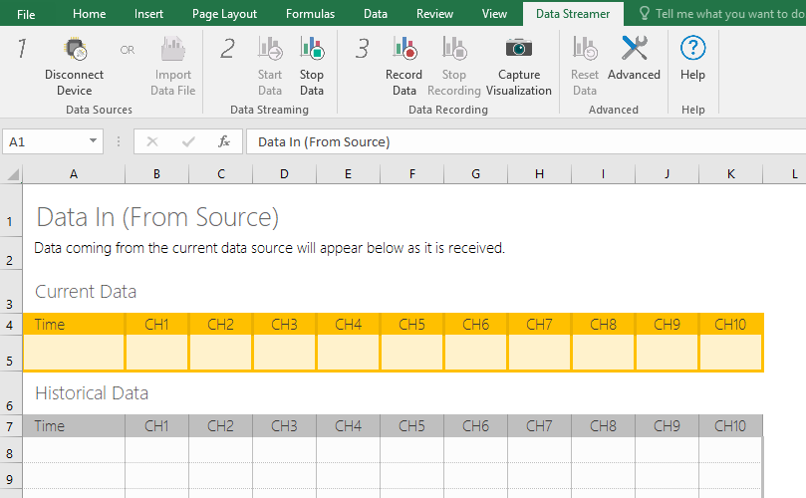Screen dimensions: 806x498
Task: Select column F header
Action: coord(411,174)
